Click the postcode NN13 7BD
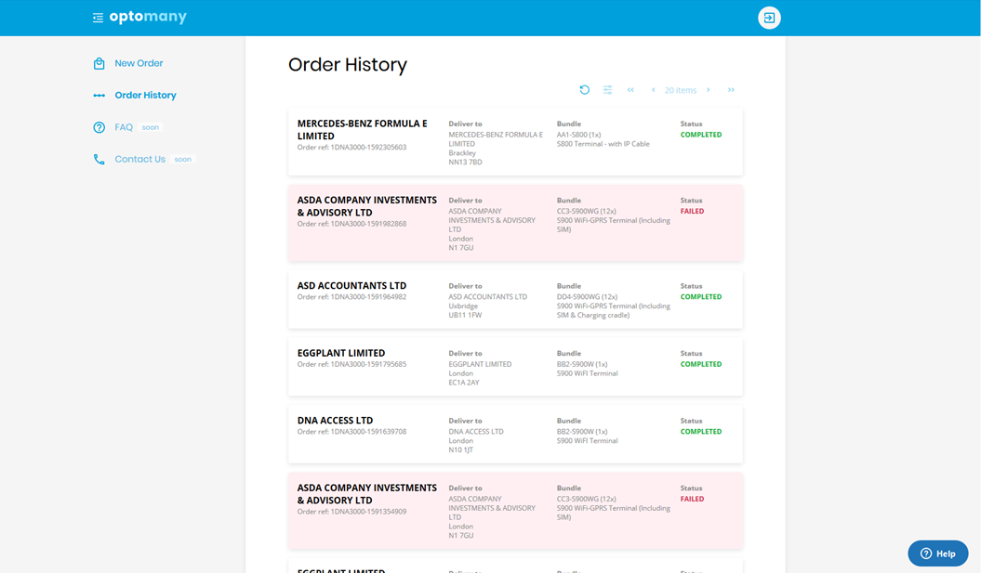981x573 pixels. pyautogui.click(x=465, y=163)
